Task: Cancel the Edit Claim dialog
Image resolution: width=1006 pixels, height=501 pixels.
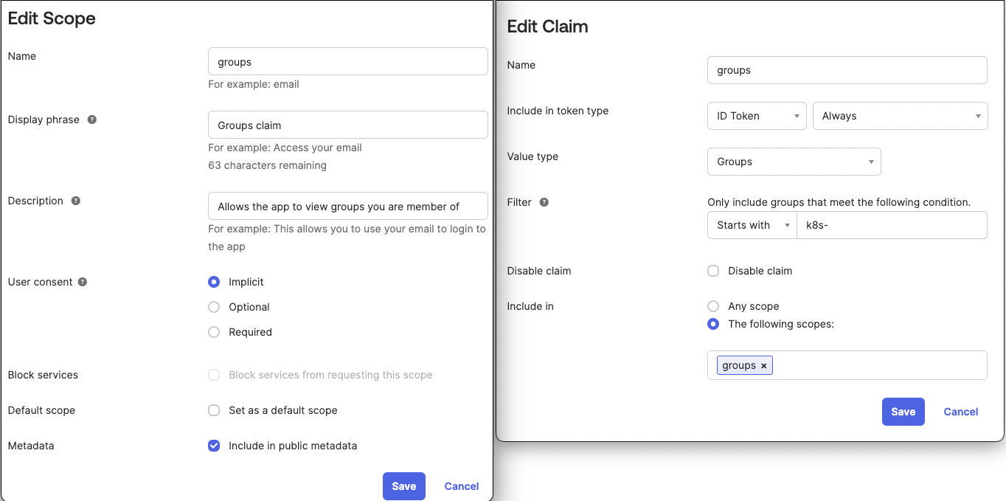Action: coord(960,412)
